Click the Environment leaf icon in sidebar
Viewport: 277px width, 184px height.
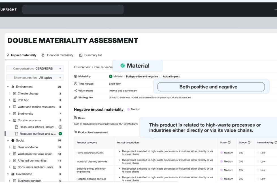coord(13,87)
